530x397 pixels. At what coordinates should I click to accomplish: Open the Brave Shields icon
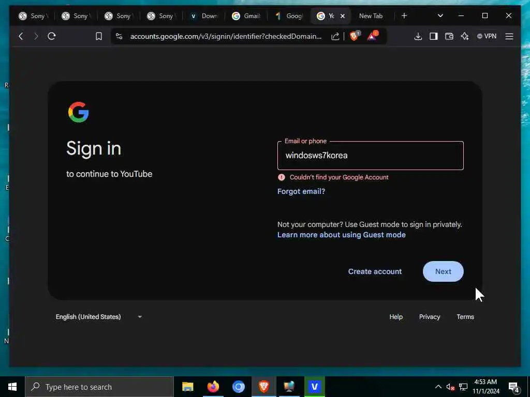tap(354, 36)
